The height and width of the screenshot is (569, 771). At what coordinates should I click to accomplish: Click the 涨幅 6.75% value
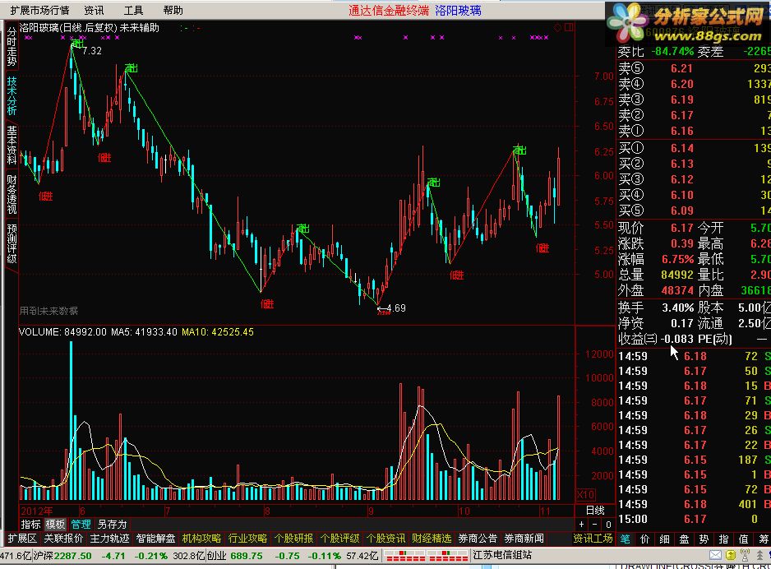(x=677, y=259)
